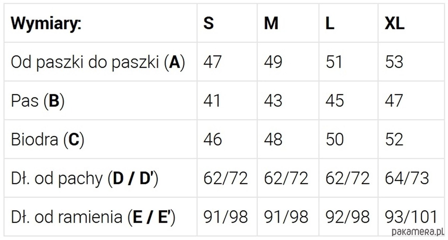The image size is (448, 240).
Task: Click the Pas value 45 for size L
Action: [x=335, y=101]
